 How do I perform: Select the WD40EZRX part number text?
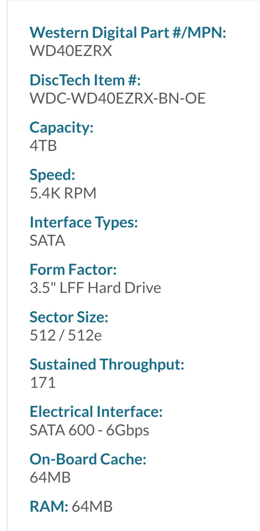71,51
